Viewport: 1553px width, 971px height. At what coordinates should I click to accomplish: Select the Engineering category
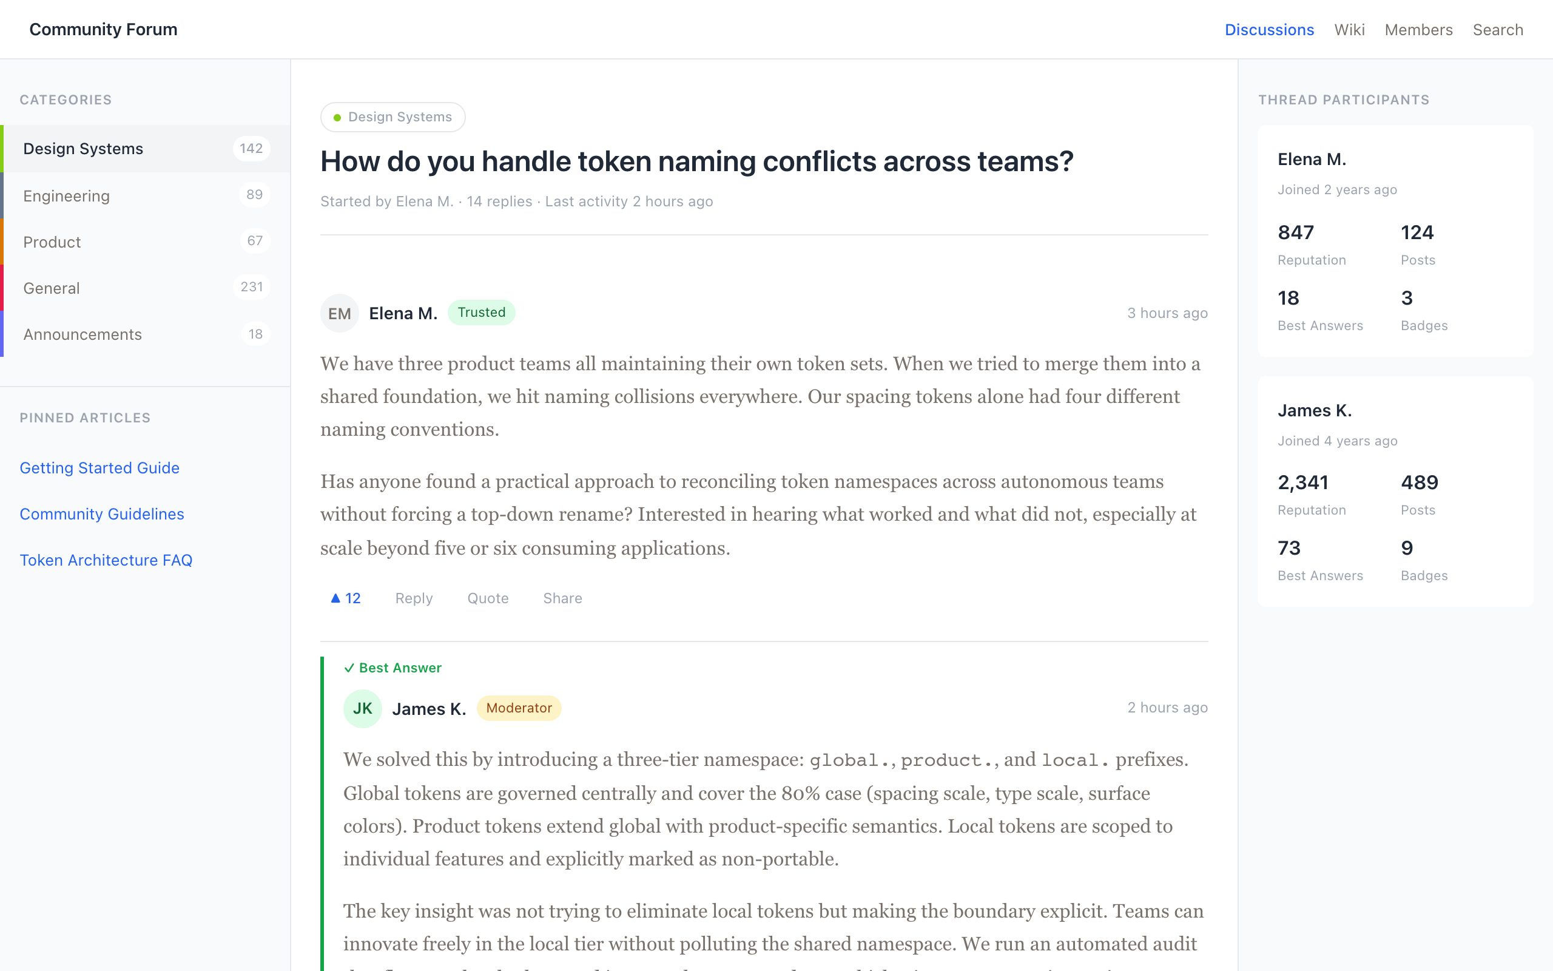pos(67,195)
